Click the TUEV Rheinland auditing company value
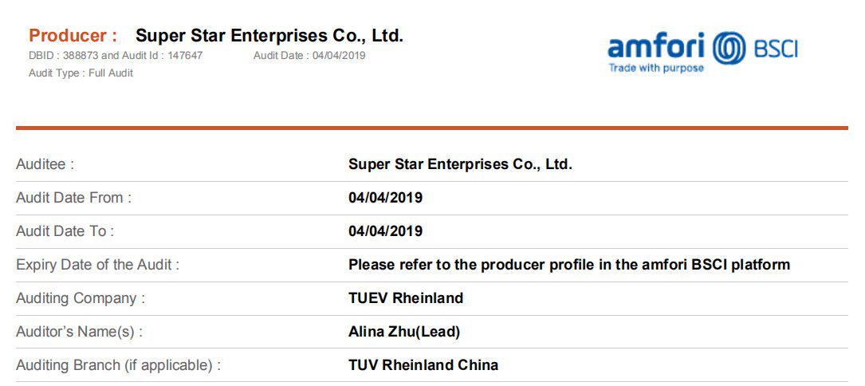 coord(405,298)
